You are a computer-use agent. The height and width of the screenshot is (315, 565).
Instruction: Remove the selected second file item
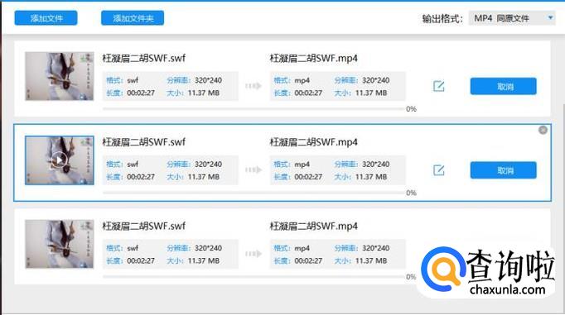(x=543, y=130)
